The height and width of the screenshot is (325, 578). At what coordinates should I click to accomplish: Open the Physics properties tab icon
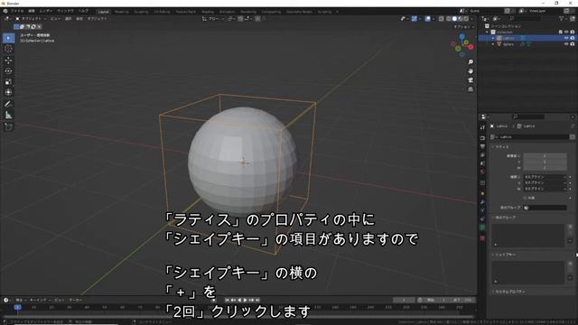(x=482, y=210)
